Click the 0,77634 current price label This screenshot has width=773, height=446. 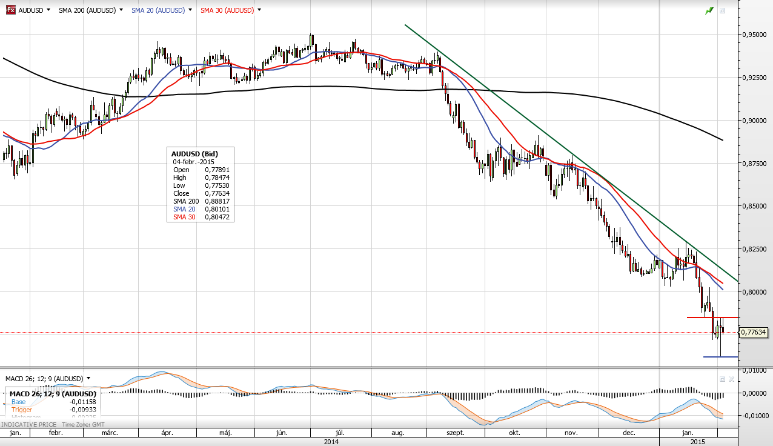[x=754, y=332]
